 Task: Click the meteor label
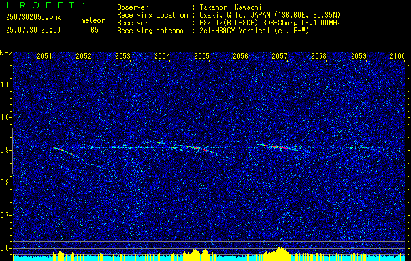pyautogui.click(x=93, y=20)
